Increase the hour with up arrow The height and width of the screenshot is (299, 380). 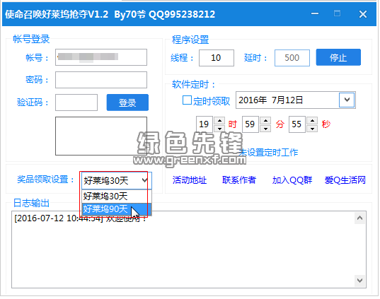pos(220,121)
